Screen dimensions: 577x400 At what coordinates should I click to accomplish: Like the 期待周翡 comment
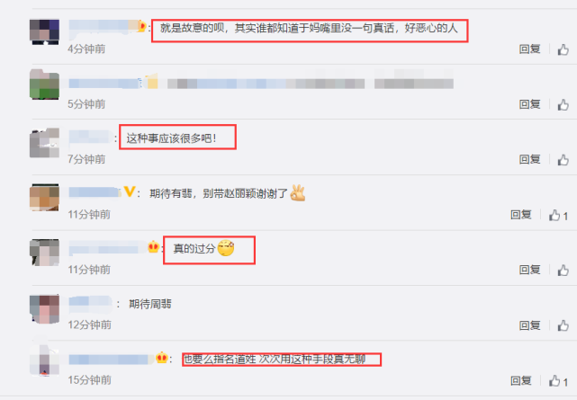pyautogui.click(x=563, y=325)
